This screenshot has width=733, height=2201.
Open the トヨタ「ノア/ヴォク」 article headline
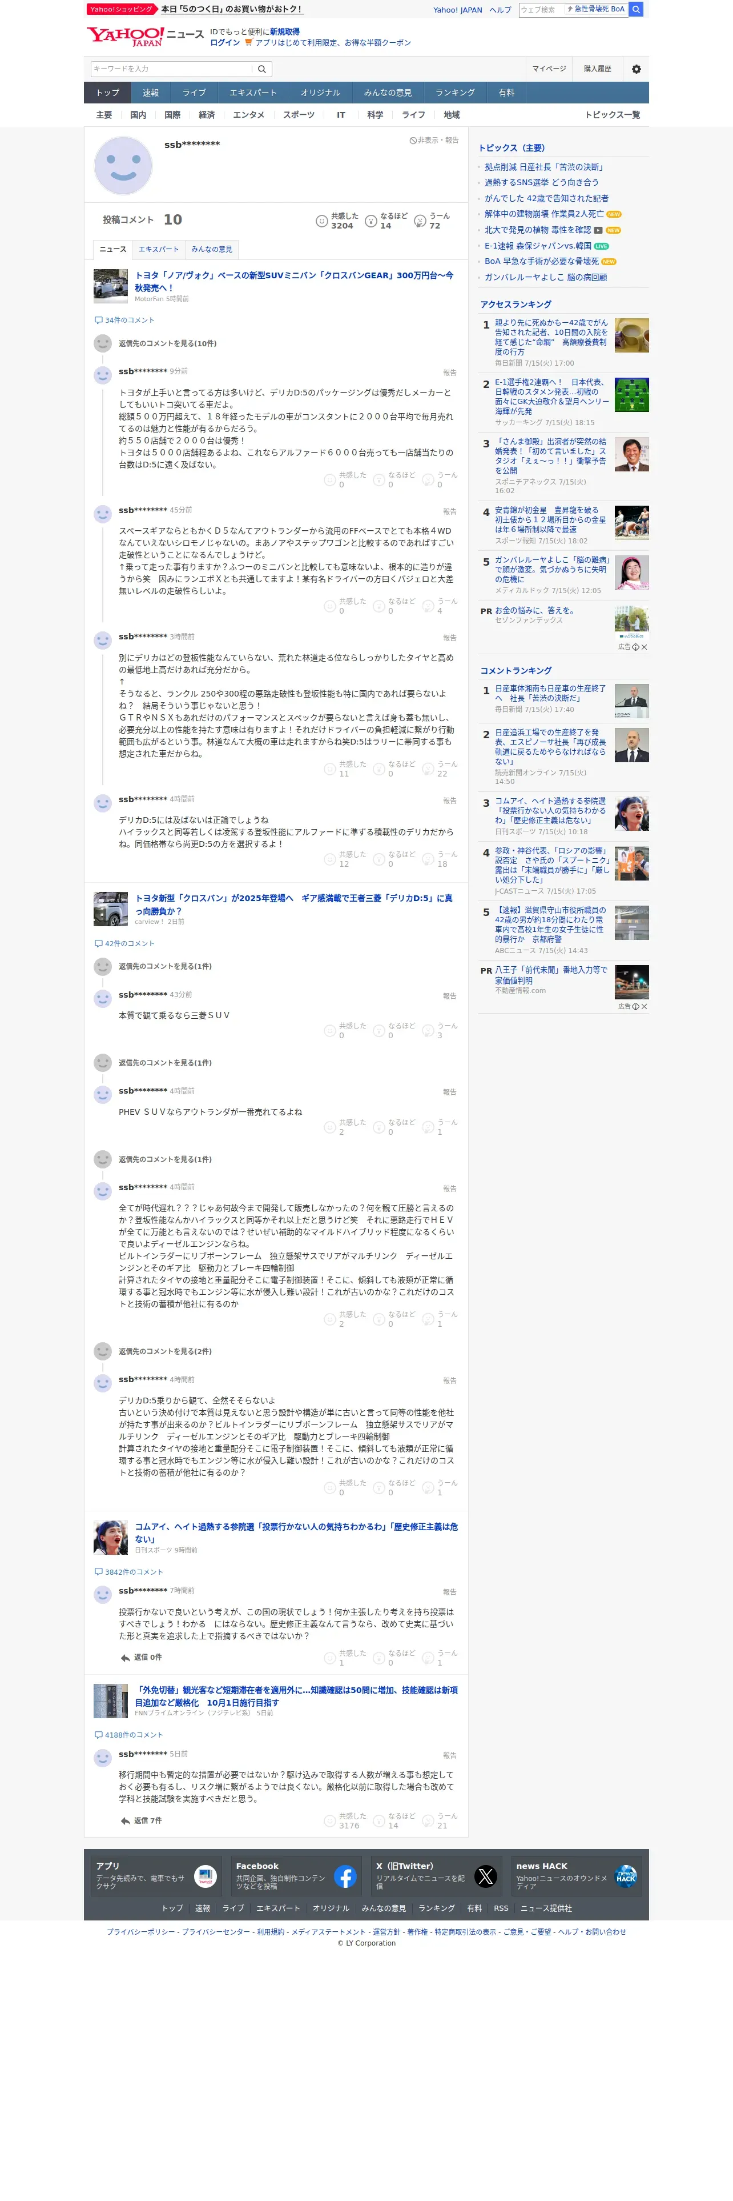(295, 282)
